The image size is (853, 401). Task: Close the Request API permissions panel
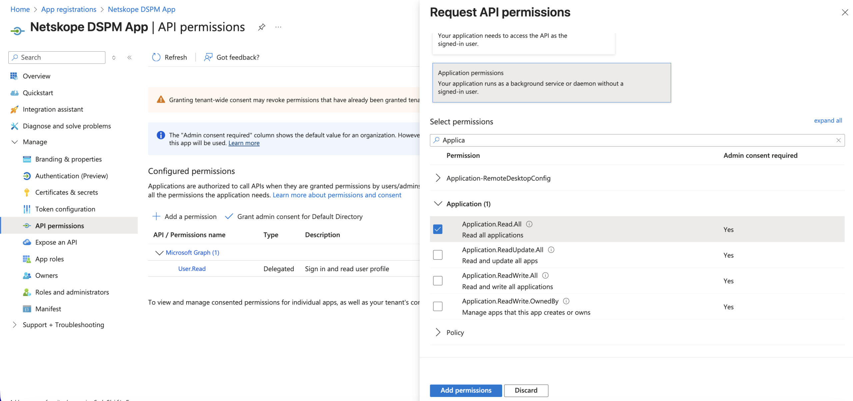[845, 12]
